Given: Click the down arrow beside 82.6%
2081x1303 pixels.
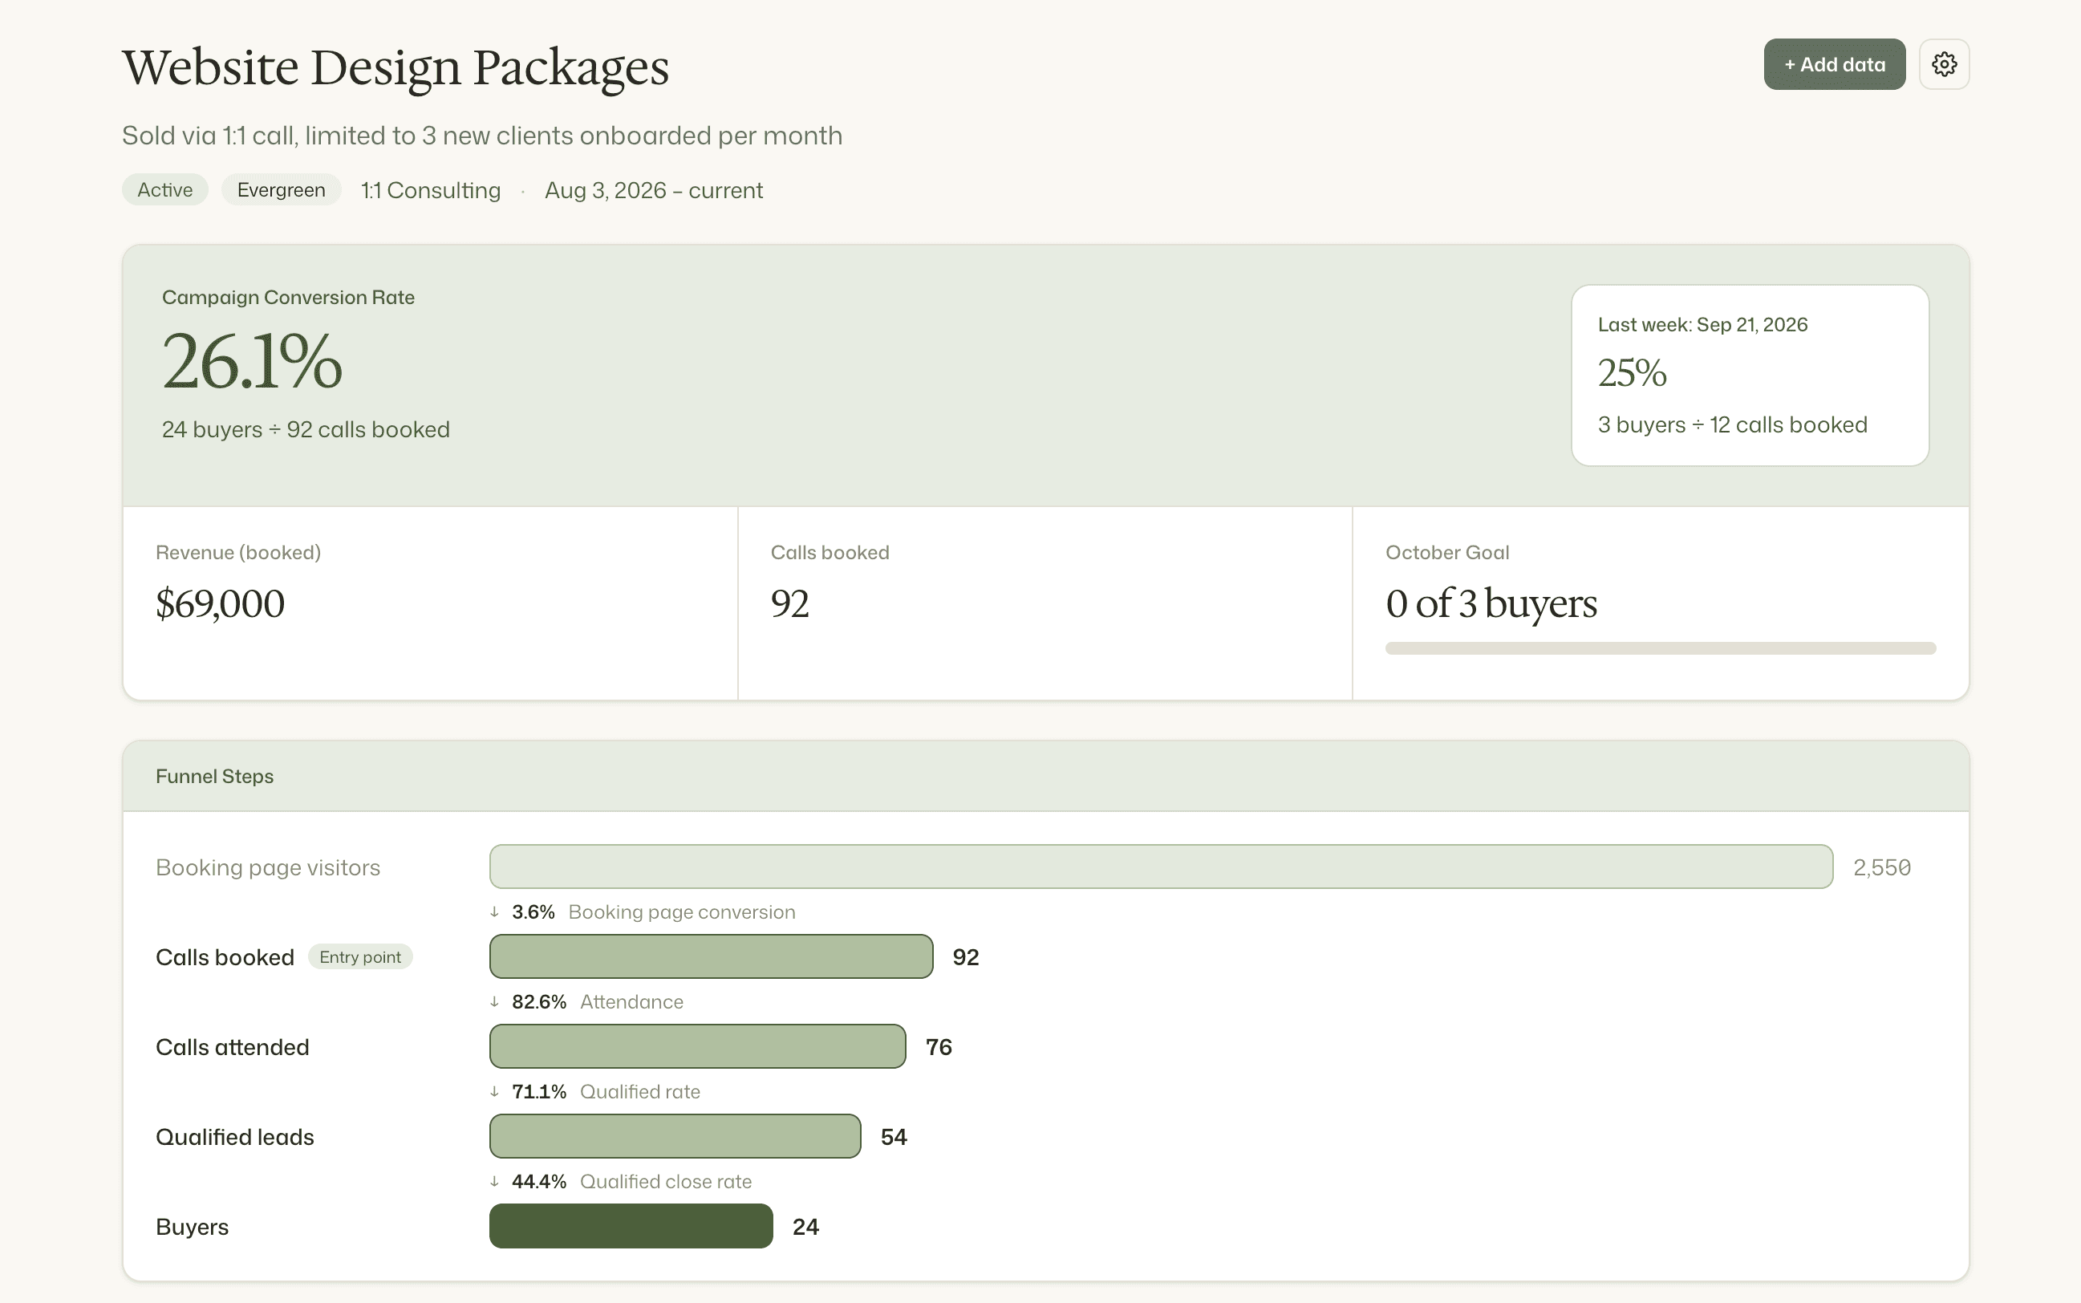Looking at the screenshot, I should [495, 1001].
